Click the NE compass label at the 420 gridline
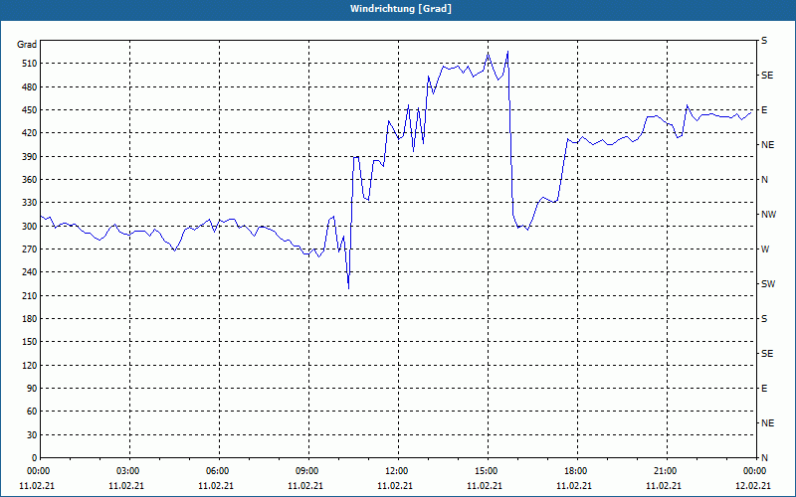 [x=767, y=145]
